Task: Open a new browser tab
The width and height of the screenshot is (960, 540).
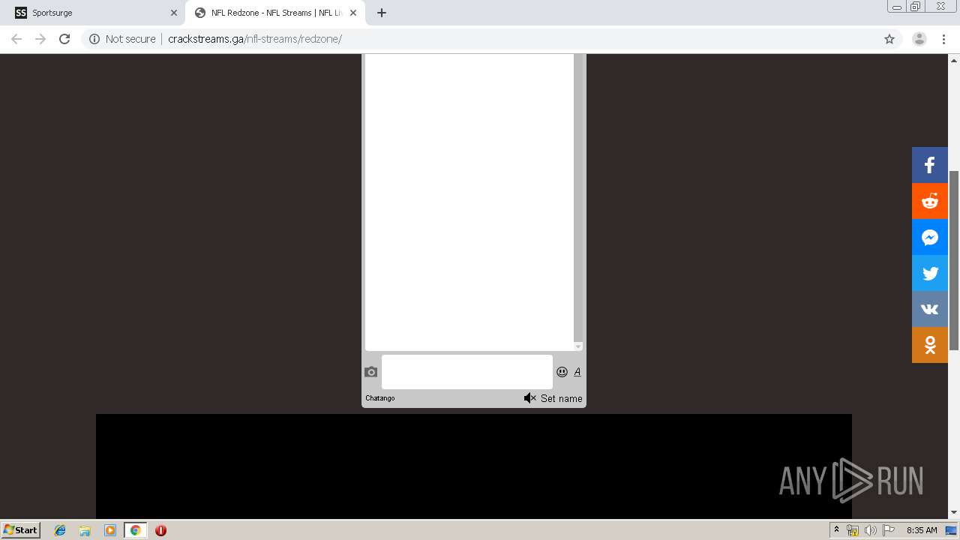Action: [x=382, y=13]
